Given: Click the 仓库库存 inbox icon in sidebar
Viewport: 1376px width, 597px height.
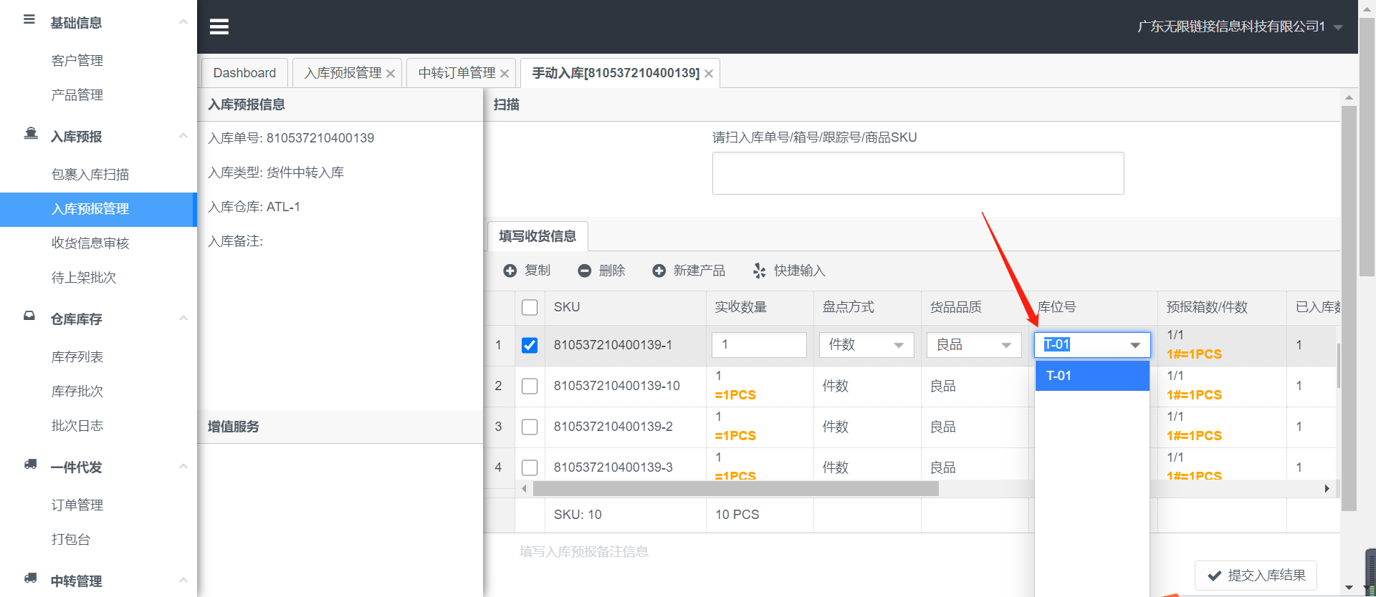Looking at the screenshot, I should pos(29,316).
